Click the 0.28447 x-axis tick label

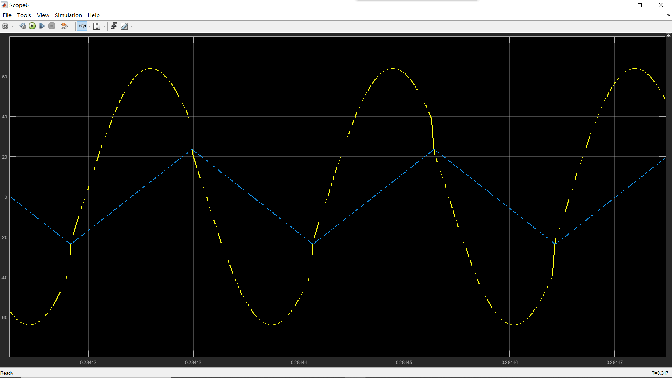coord(615,362)
